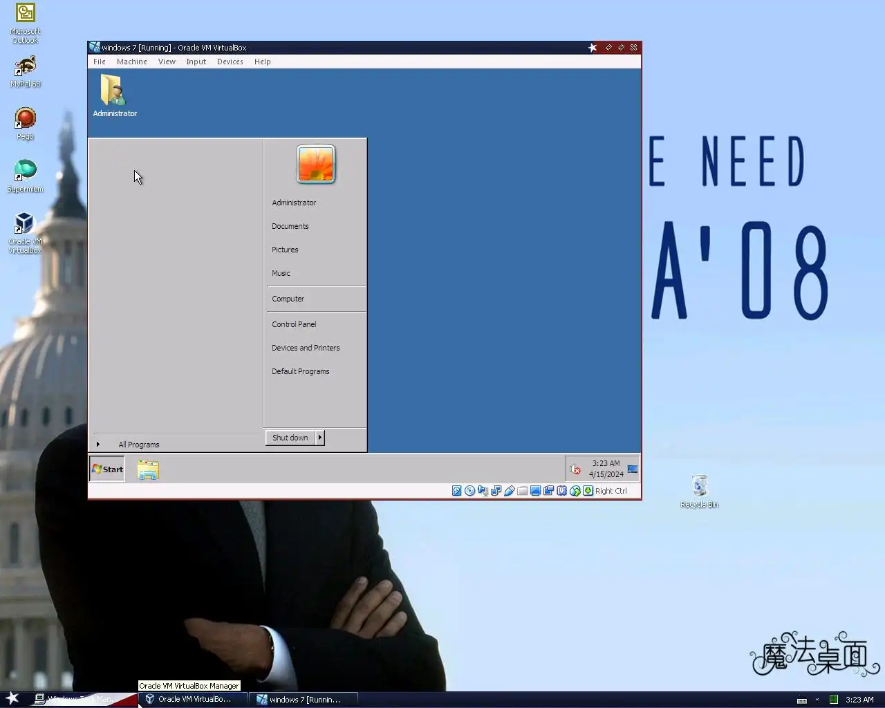Click VirtualBox recording status indicator
Image resolution: width=885 pixels, height=708 pixels.
(549, 491)
